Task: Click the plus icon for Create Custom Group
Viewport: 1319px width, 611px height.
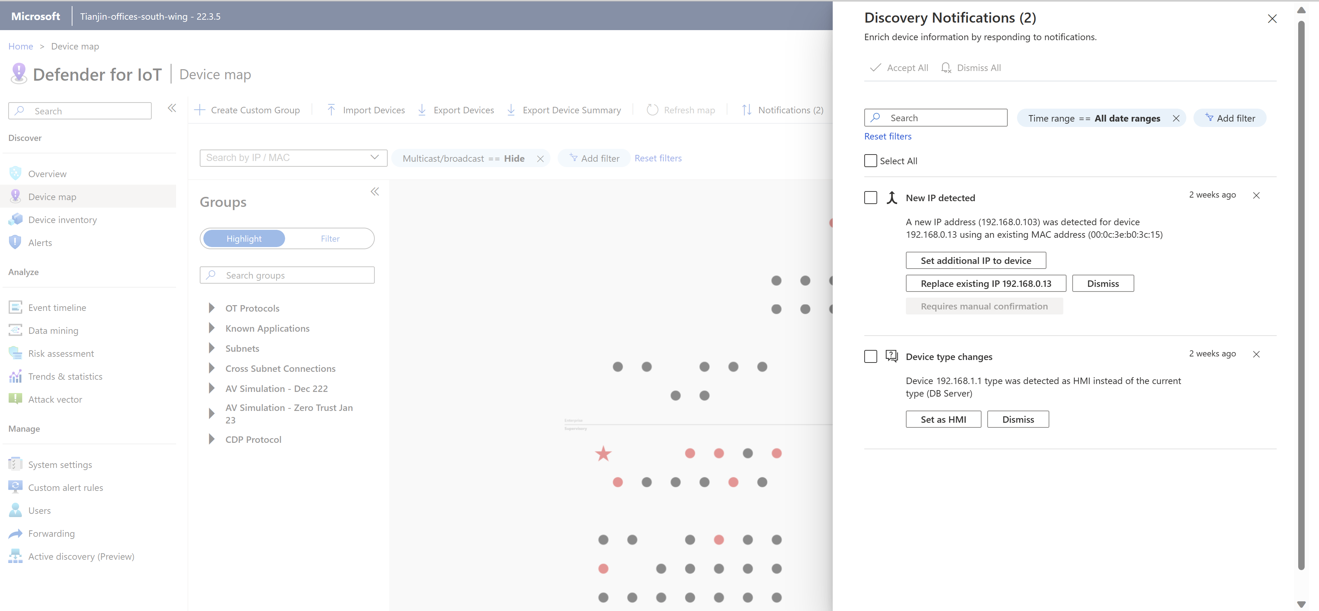Action: pos(200,110)
